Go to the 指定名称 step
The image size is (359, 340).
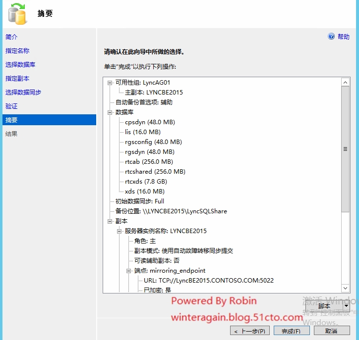[17, 50]
